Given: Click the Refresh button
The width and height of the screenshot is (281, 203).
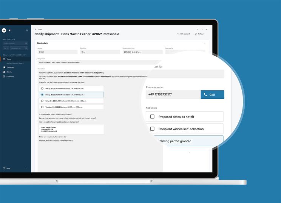Looking at the screenshot, I should point(199,34).
